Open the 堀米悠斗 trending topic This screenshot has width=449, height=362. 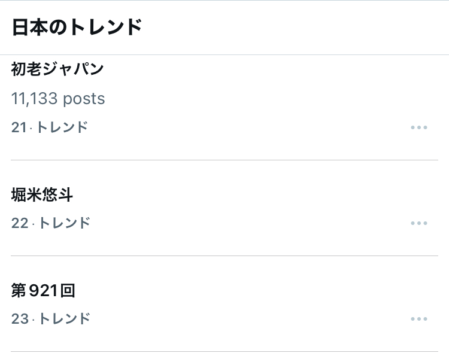click(x=42, y=194)
